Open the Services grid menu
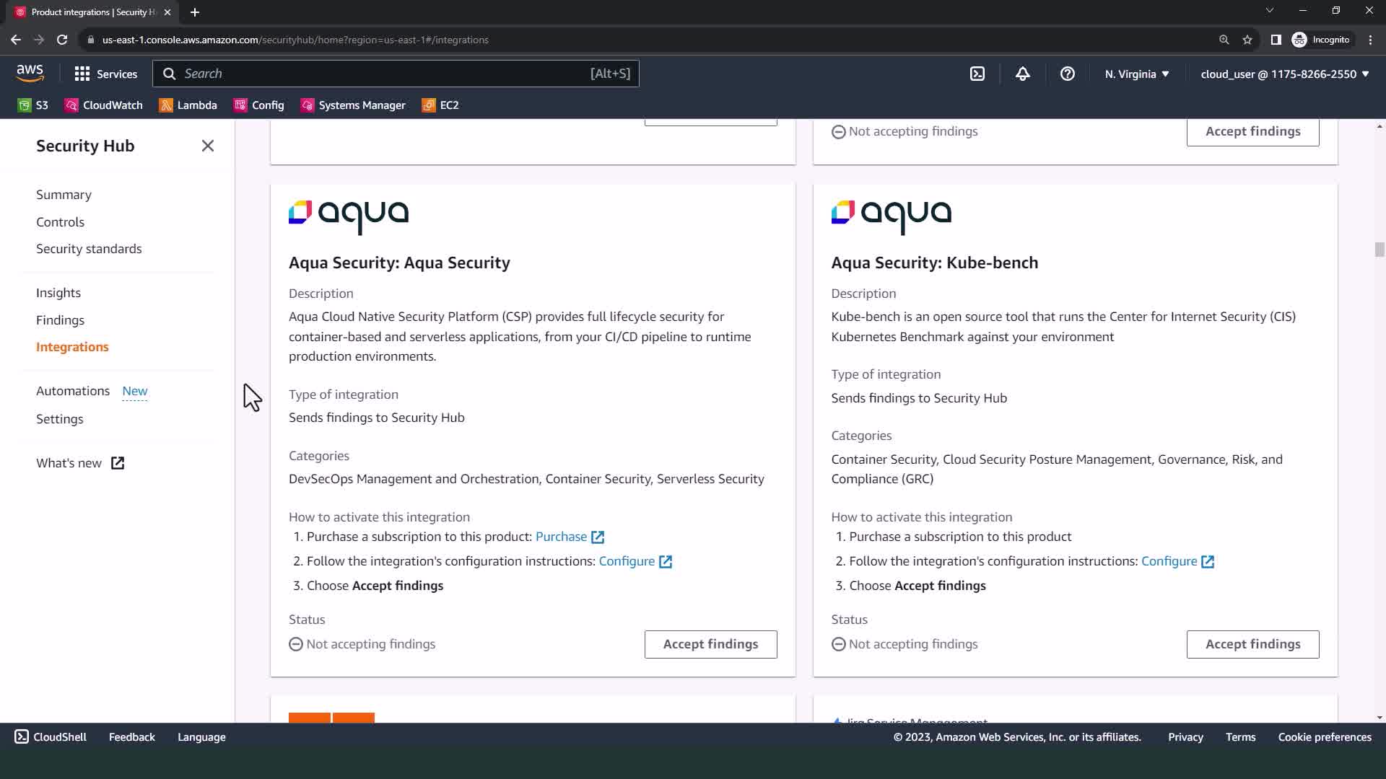Image resolution: width=1386 pixels, height=779 pixels. 105,74
